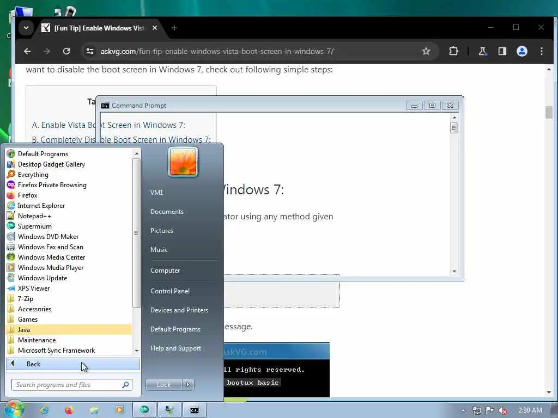Click the Back button in Start menu

click(x=72, y=364)
